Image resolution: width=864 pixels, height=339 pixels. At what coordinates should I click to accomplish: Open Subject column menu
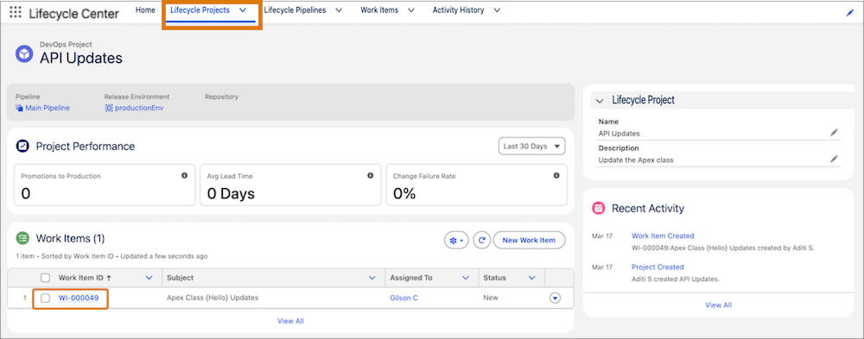[x=372, y=278]
